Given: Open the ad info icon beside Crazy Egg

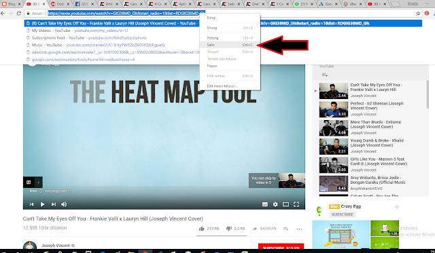Looking at the screenshot, I should pyautogui.click(x=397, y=206).
